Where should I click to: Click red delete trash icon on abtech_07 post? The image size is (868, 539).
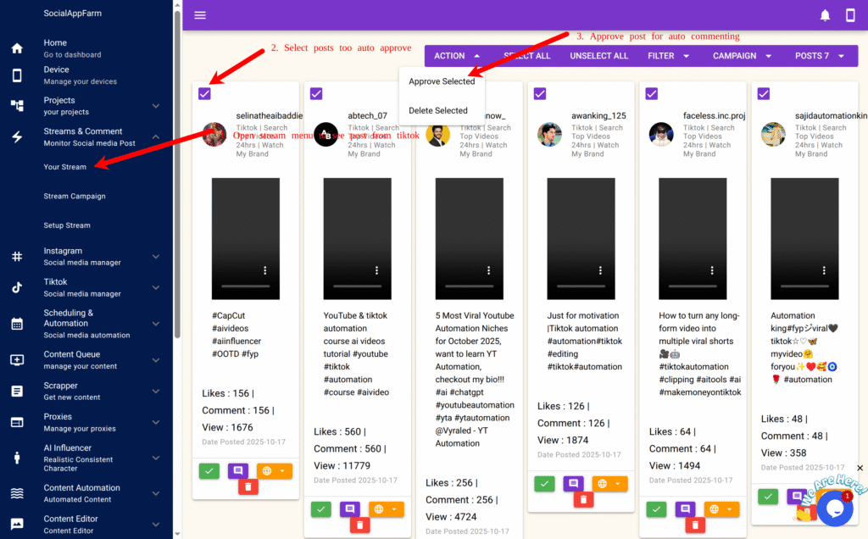pyautogui.click(x=360, y=525)
